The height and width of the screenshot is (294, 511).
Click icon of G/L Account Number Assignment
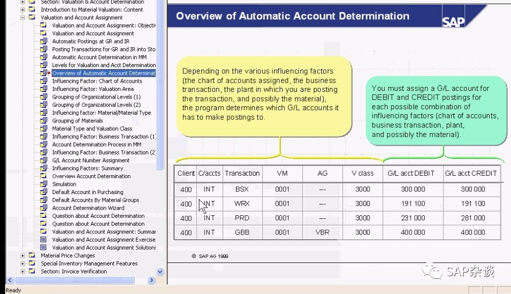tap(43, 160)
